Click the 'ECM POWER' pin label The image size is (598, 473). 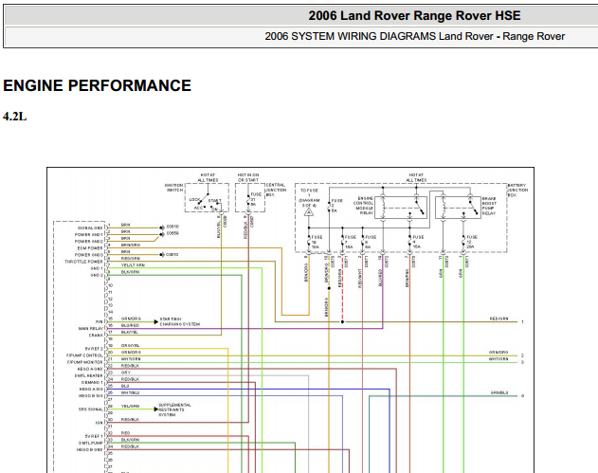(90, 248)
